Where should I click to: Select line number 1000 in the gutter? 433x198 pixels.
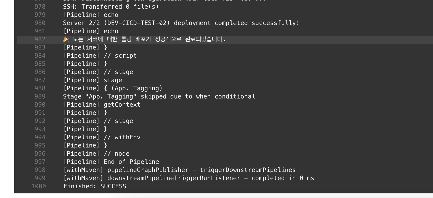pos(38,186)
